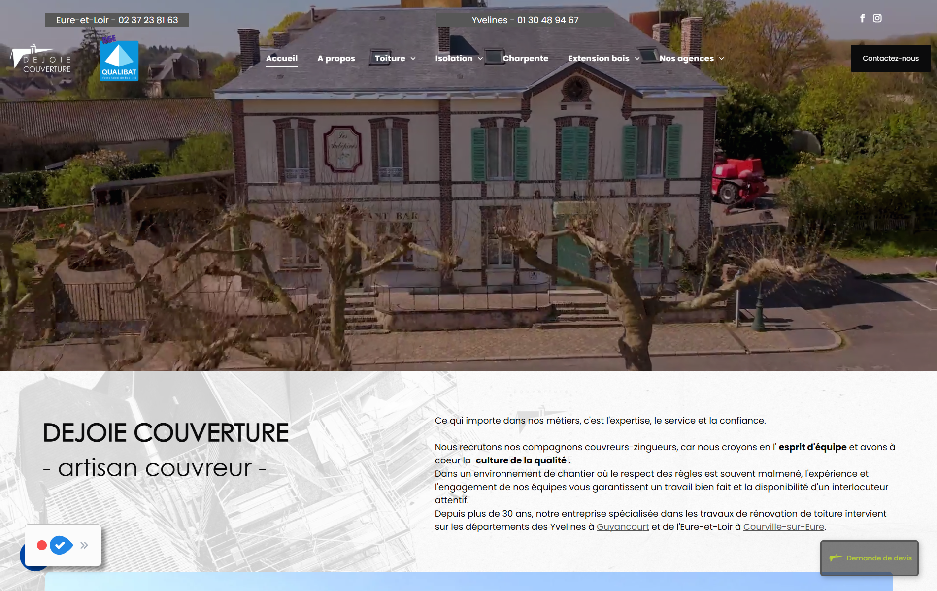
Task: Click the Demande de devis button
Action: click(870, 558)
